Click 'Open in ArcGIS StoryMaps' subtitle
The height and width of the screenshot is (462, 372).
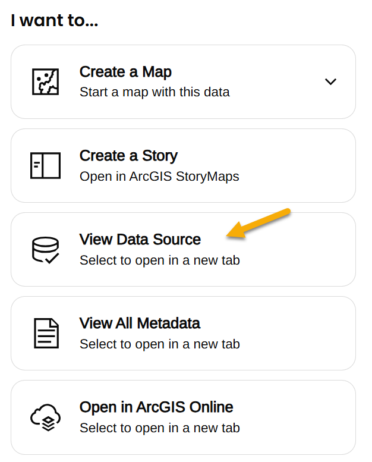click(159, 177)
